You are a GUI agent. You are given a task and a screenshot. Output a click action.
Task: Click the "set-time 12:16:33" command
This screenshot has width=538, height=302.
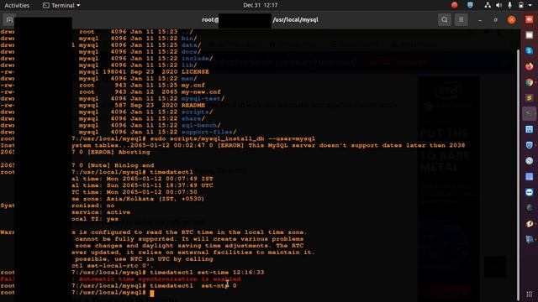[231, 273]
